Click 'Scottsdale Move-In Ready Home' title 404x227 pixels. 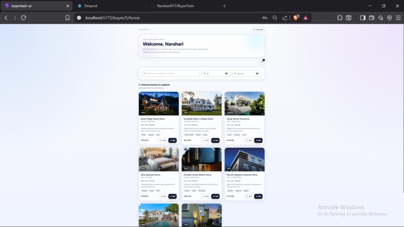click(x=198, y=119)
